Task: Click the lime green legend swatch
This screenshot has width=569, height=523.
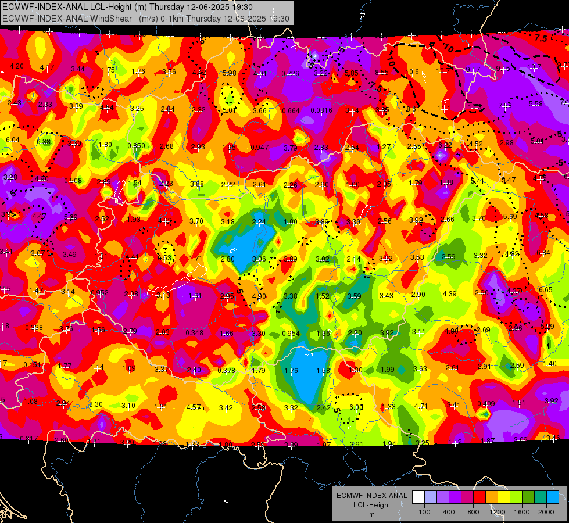Action: [x=516, y=497]
